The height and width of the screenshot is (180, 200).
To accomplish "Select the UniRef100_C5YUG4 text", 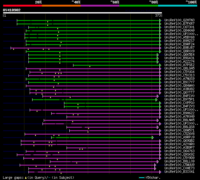I will (179, 72).
